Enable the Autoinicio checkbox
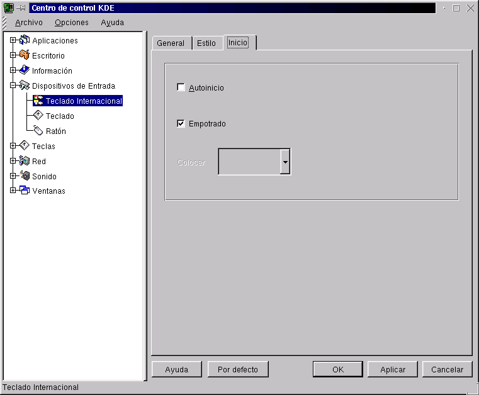Viewport: 479px width, 395px height. tap(181, 87)
